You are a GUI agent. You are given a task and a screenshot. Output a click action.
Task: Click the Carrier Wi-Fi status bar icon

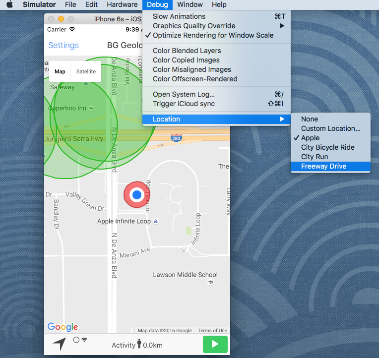tap(72, 29)
